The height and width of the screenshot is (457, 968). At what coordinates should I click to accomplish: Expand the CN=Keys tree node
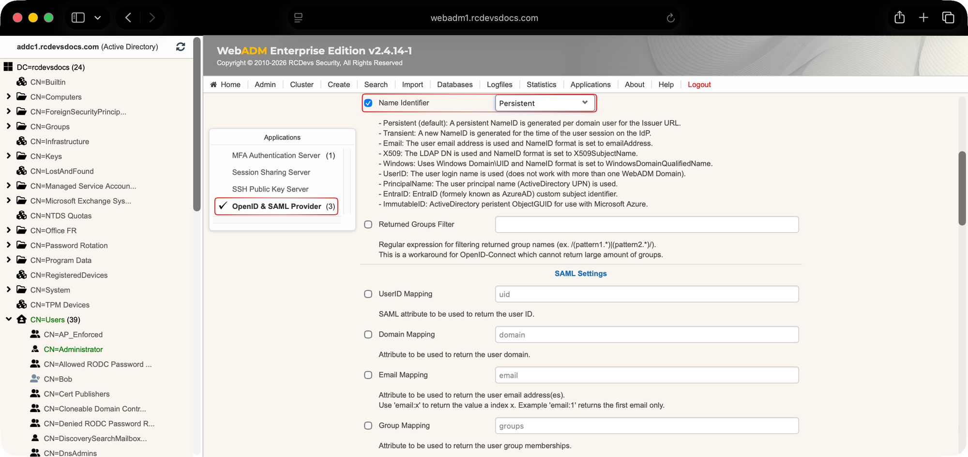tap(8, 156)
